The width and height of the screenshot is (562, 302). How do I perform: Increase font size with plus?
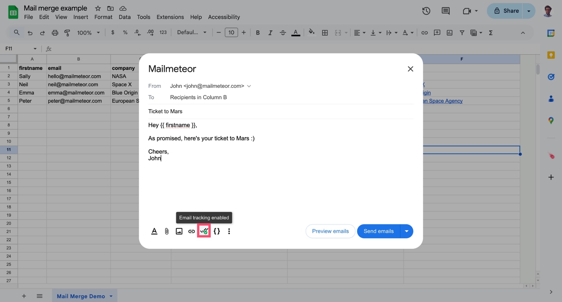pyautogui.click(x=244, y=33)
